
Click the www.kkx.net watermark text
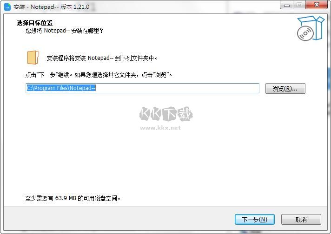160,128
